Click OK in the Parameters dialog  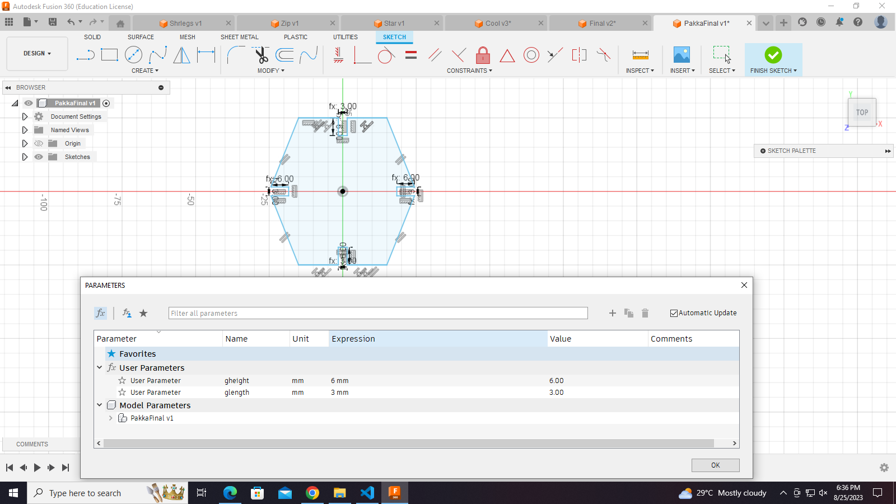click(715, 465)
